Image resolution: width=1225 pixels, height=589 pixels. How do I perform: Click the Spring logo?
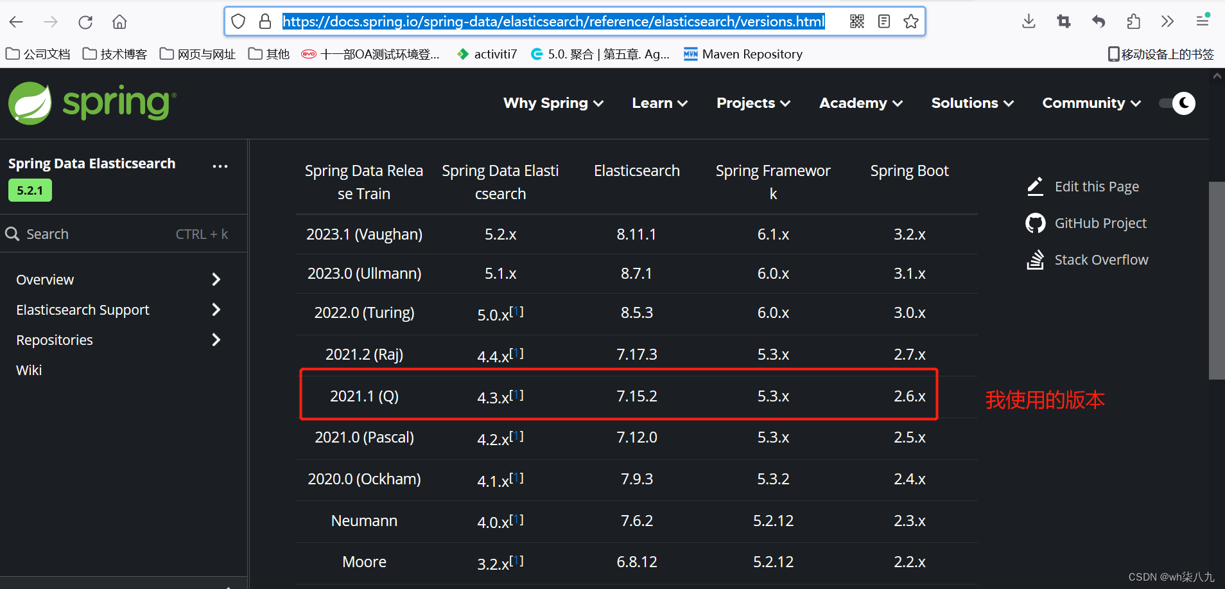(x=92, y=103)
